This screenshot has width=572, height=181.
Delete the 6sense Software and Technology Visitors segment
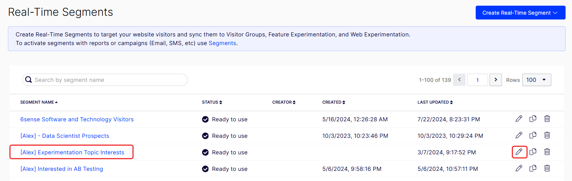[x=547, y=119]
